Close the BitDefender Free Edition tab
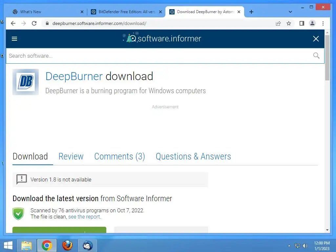 (x=160, y=12)
